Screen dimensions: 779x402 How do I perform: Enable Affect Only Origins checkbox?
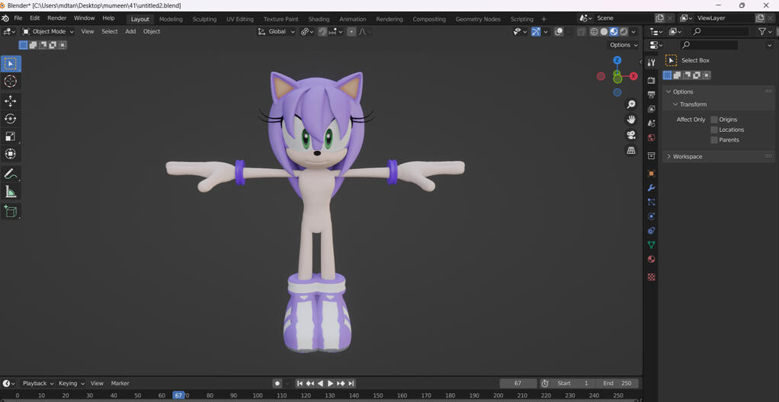tap(714, 120)
